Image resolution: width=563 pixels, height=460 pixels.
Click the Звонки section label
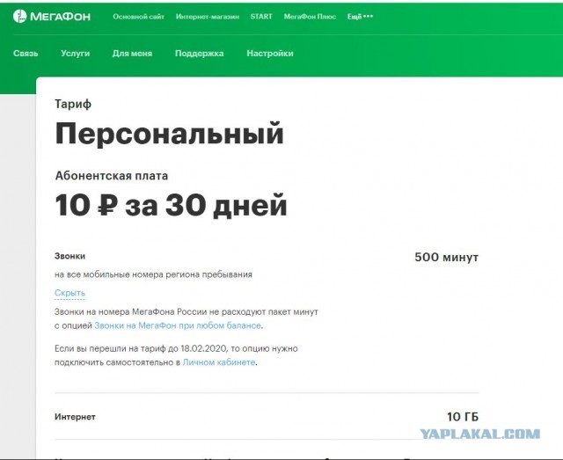coord(70,256)
